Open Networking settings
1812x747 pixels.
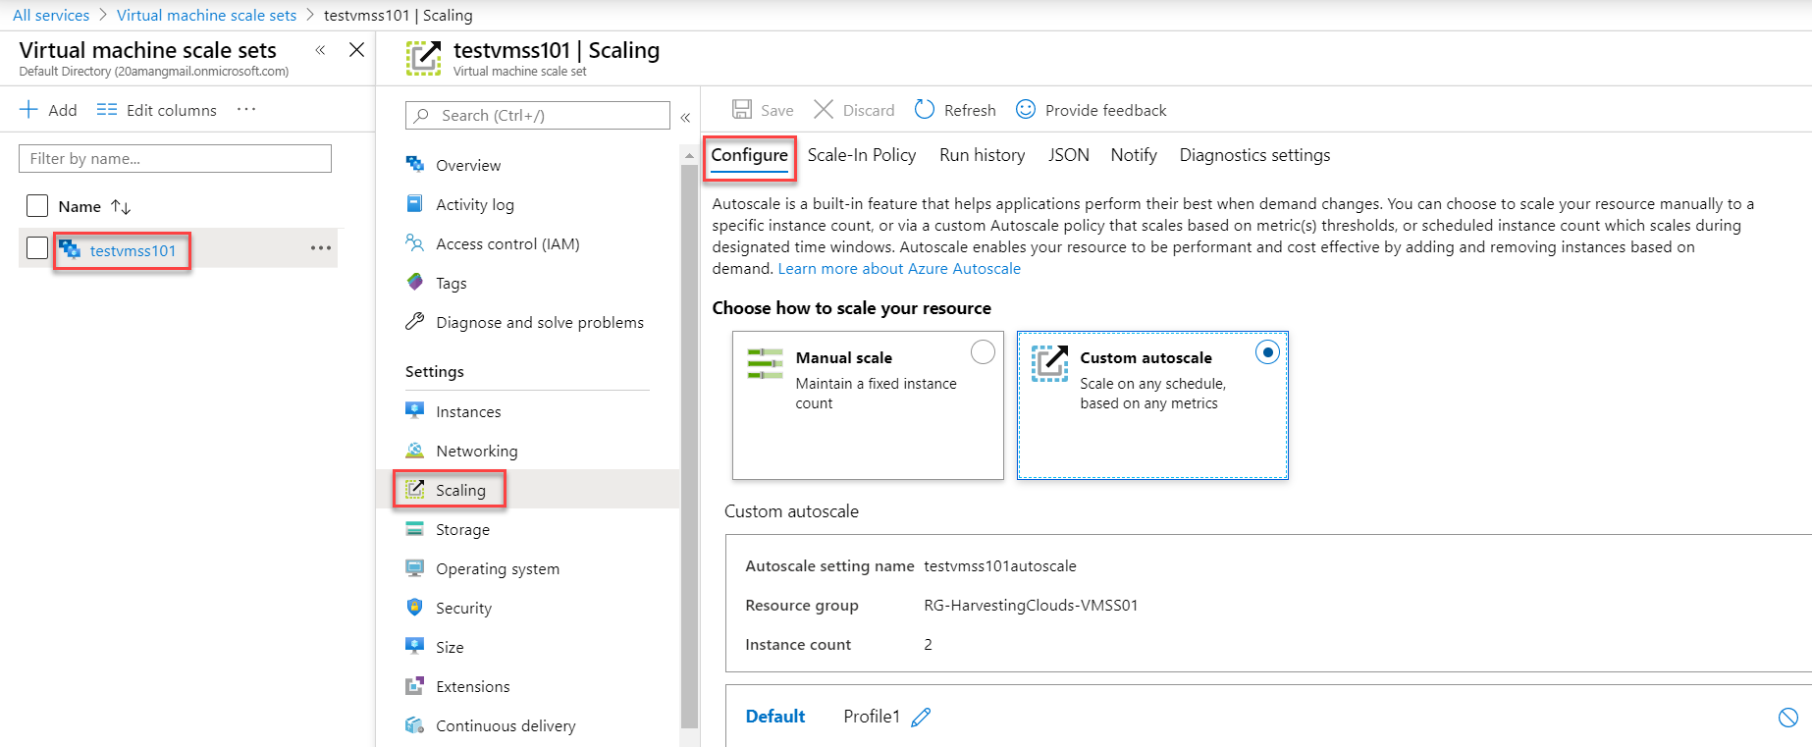pyautogui.click(x=477, y=451)
